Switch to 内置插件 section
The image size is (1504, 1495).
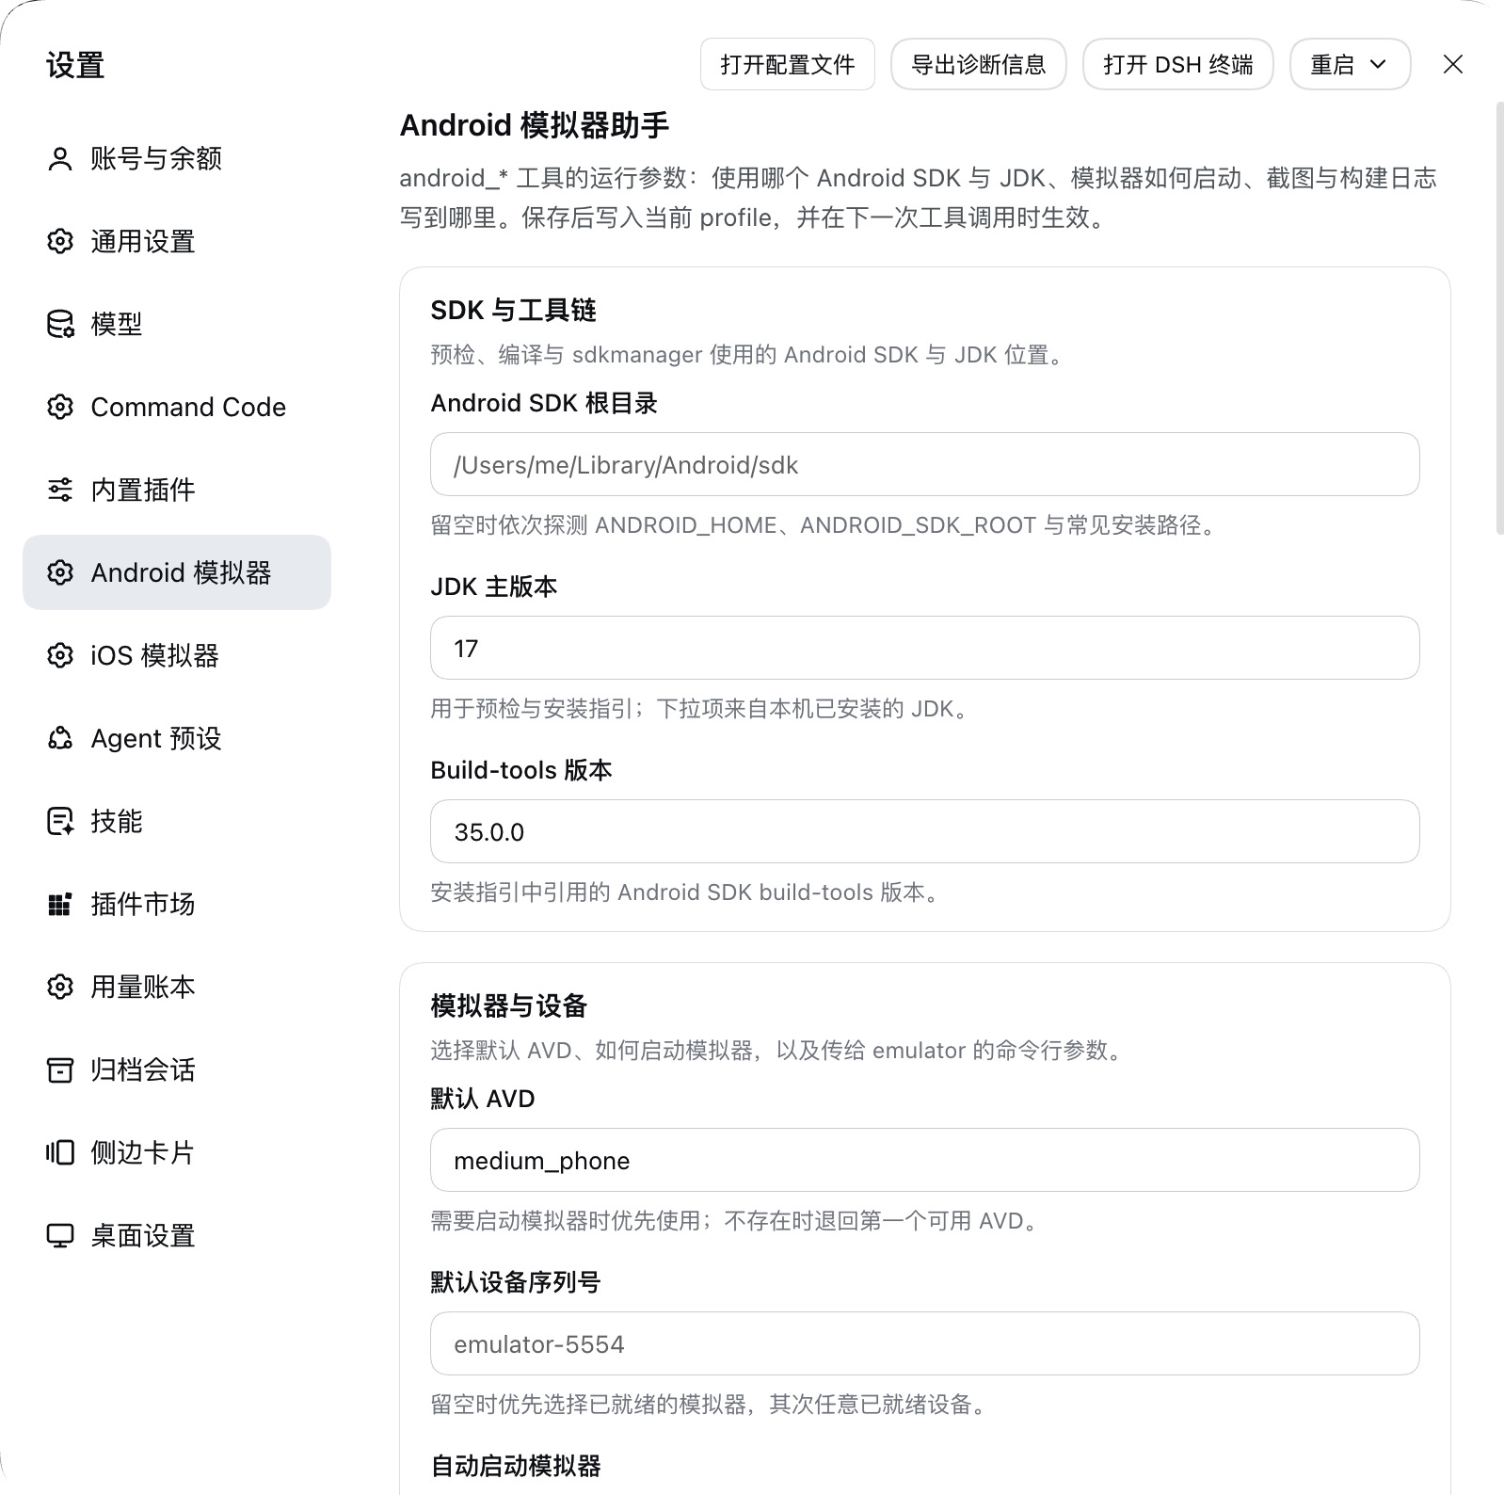click(177, 490)
